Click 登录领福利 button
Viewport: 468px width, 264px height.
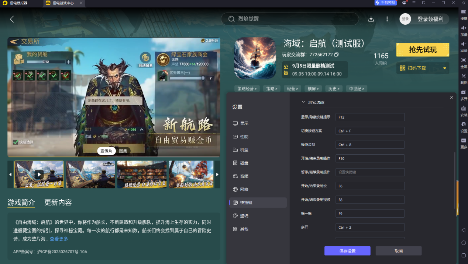pos(430,19)
